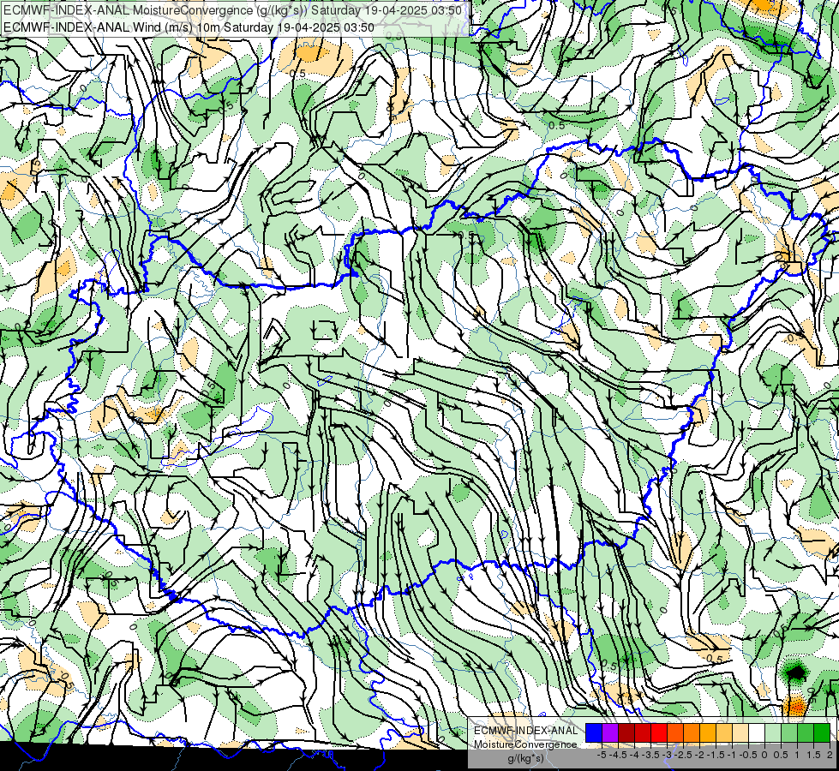Screen dimensions: 839x771
Task: Click the Wind (m/s) 10m title line
Action: [189, 27]
